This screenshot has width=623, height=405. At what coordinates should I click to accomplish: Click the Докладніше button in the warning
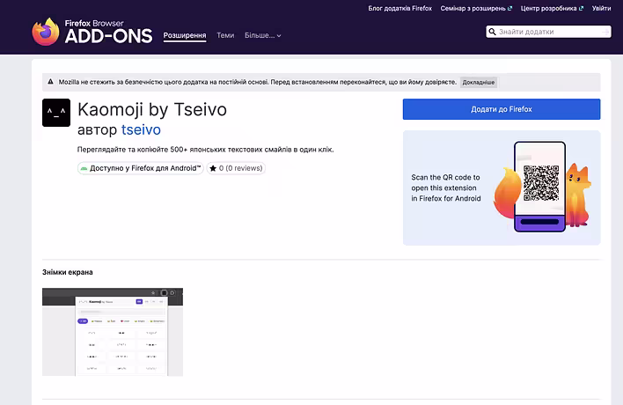coord(479,82)
